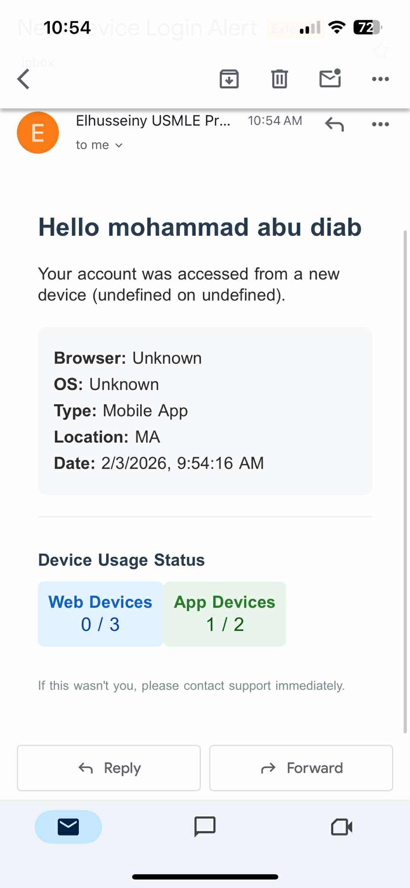Click the message scrollbar on right edge

[x=406, y=477]
